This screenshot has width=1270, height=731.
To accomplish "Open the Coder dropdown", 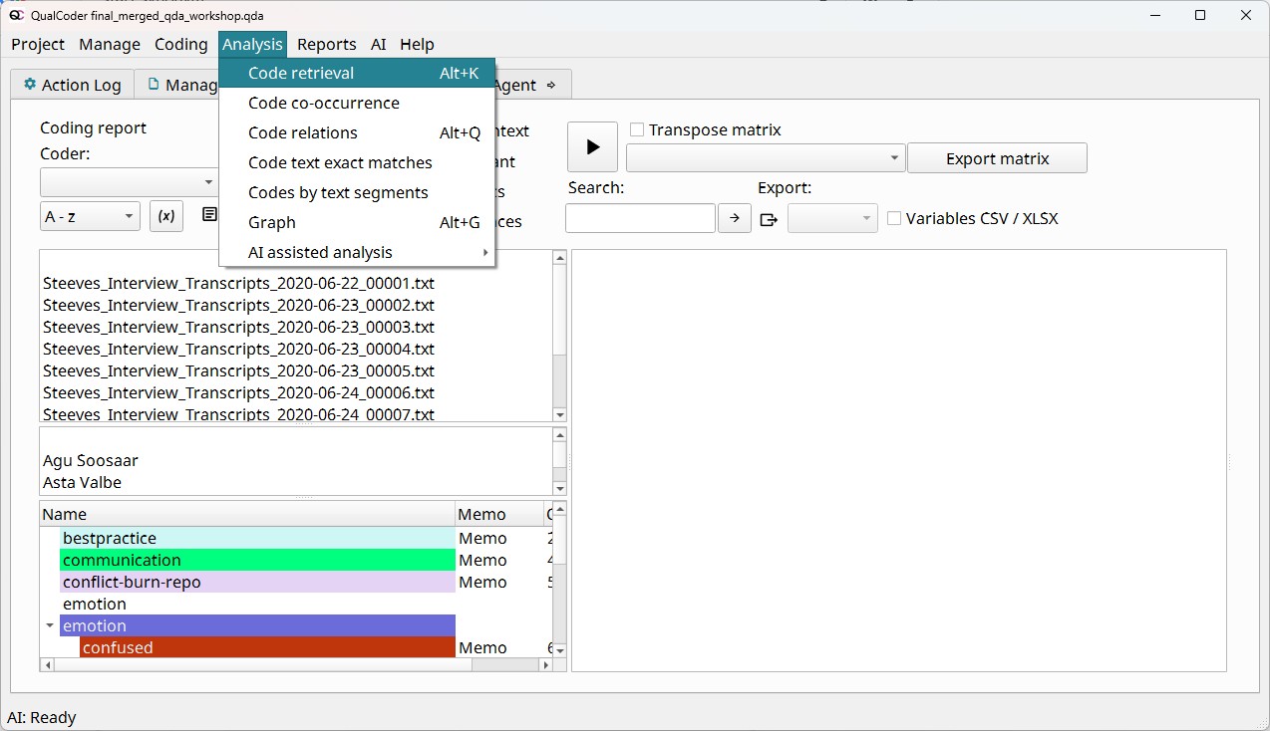I will 129,182.
